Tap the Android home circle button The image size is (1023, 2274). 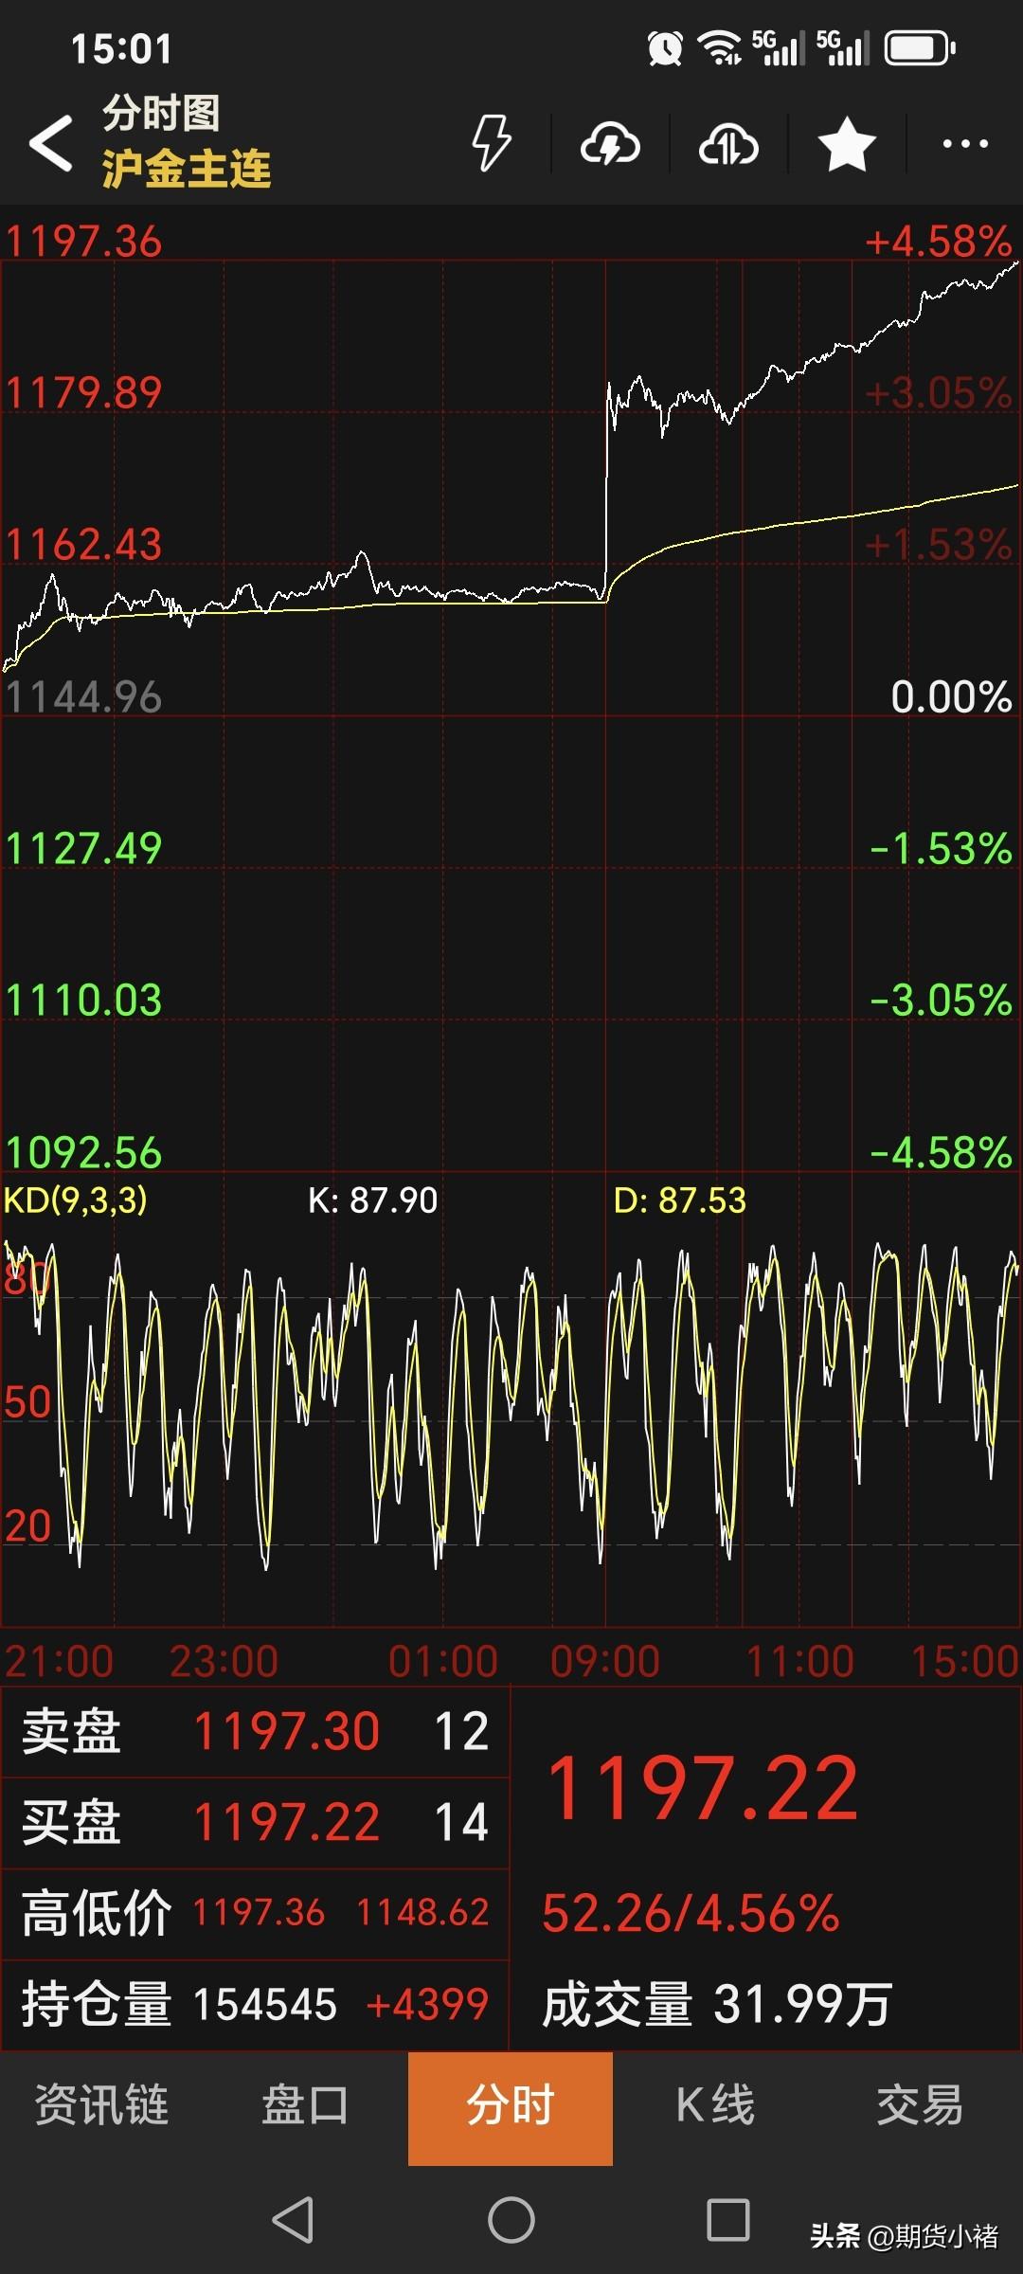coord(511,2220)
